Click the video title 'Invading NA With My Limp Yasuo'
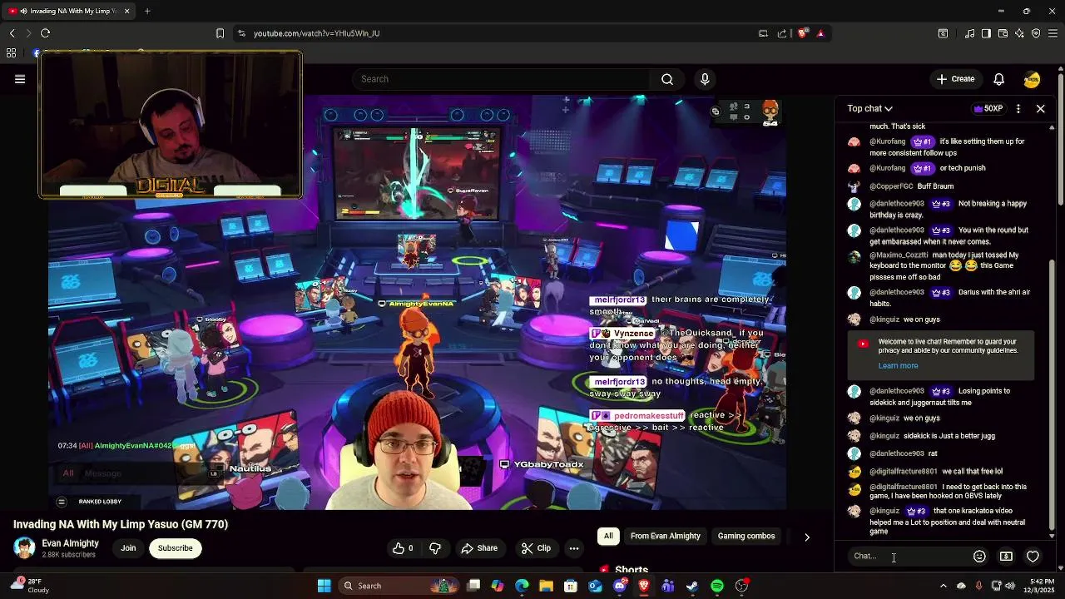 [121, 524]
